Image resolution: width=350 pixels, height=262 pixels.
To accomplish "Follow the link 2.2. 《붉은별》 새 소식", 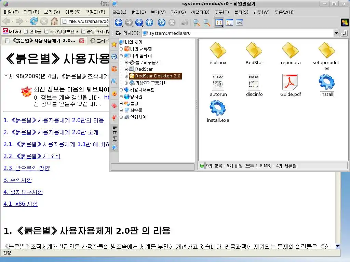I will click(x=32, y=156).
